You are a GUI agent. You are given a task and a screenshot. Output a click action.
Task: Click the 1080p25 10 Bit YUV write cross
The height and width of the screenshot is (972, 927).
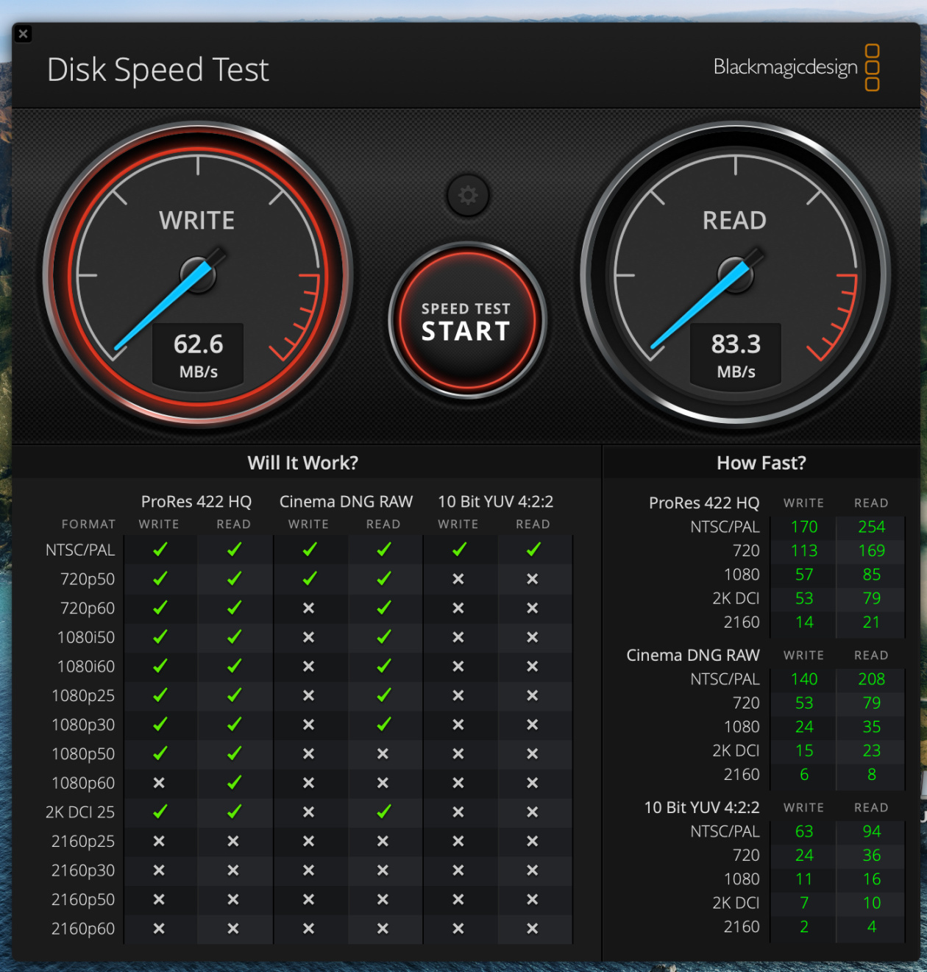[458, 695]
